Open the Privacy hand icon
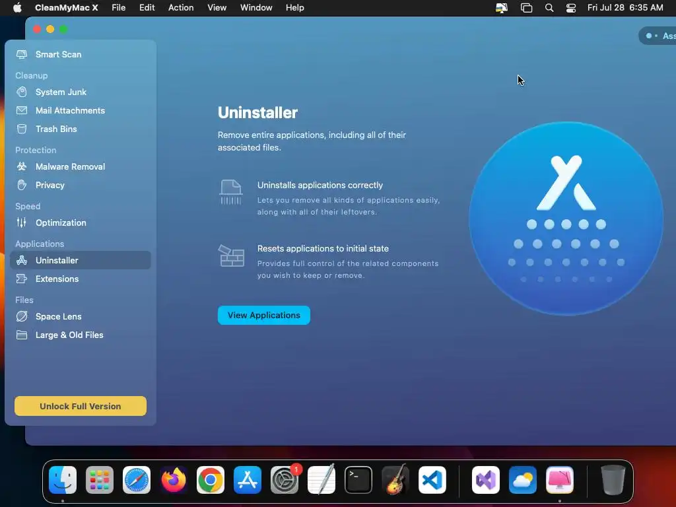The image size is (676, 507). click(x=22, y=185)
